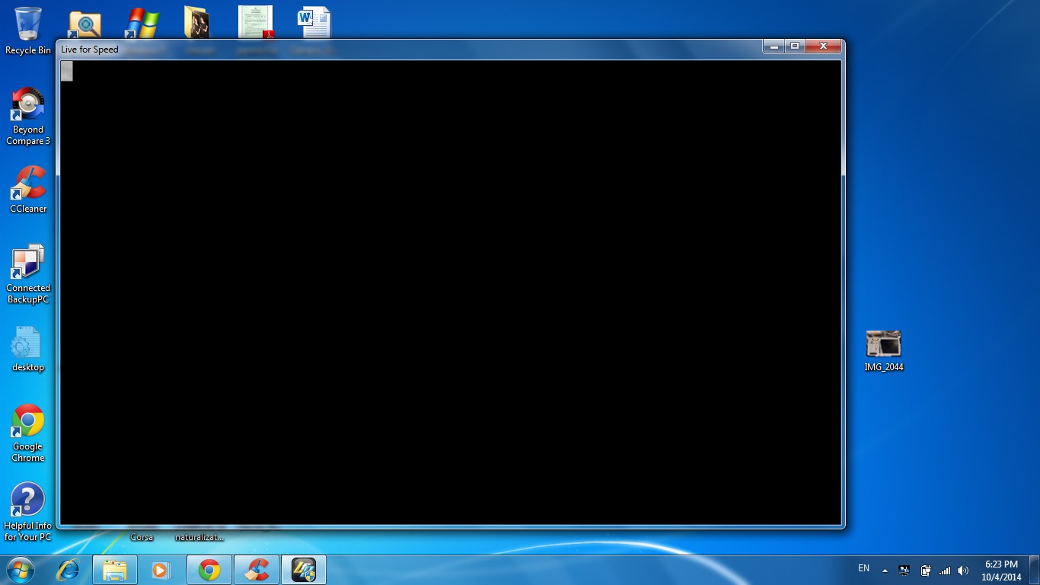Open the Recycle Bin desktop icon
1040x585 pixels.
click(28, 30)
